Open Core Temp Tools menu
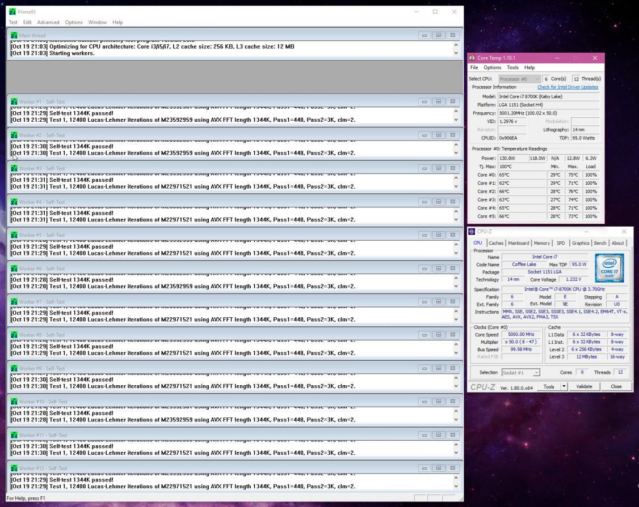This screenshot has width=639, height=507. click(x=512, y=67)
